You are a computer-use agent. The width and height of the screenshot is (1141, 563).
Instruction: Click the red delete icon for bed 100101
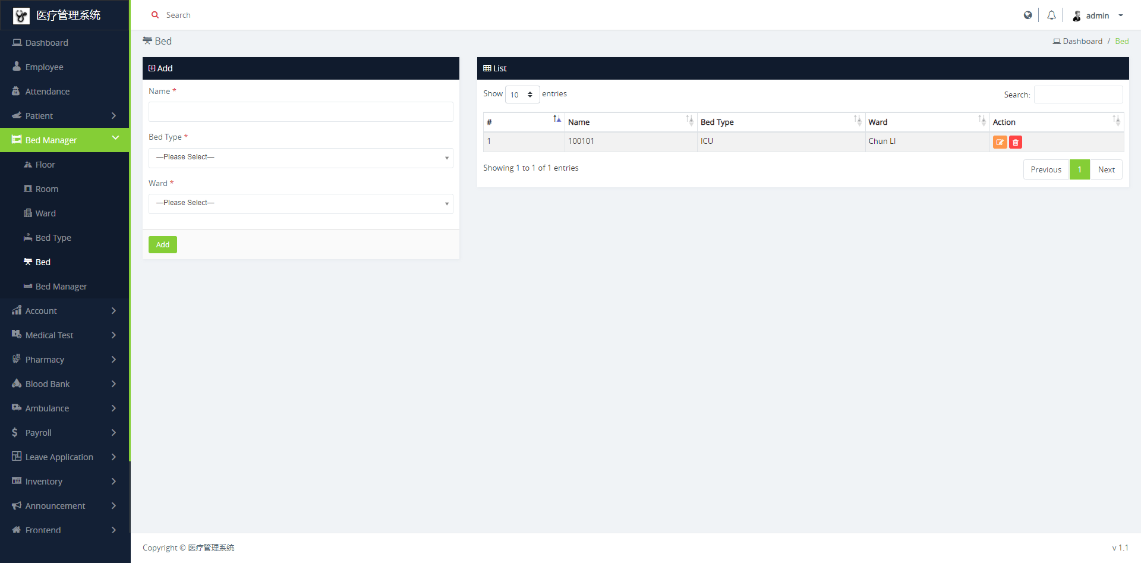click(x=1016, y=142)
